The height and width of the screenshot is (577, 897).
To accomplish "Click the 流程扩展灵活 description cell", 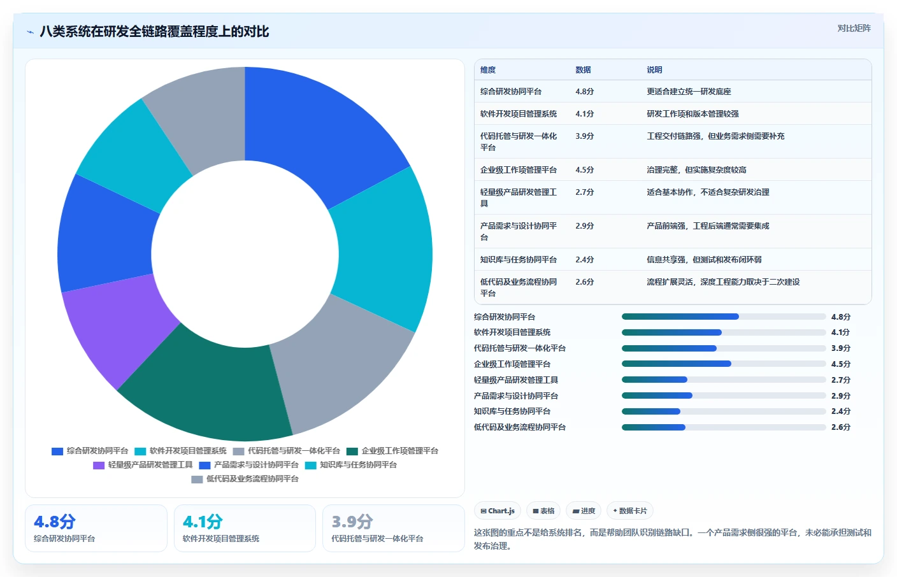I will (723, 282).
